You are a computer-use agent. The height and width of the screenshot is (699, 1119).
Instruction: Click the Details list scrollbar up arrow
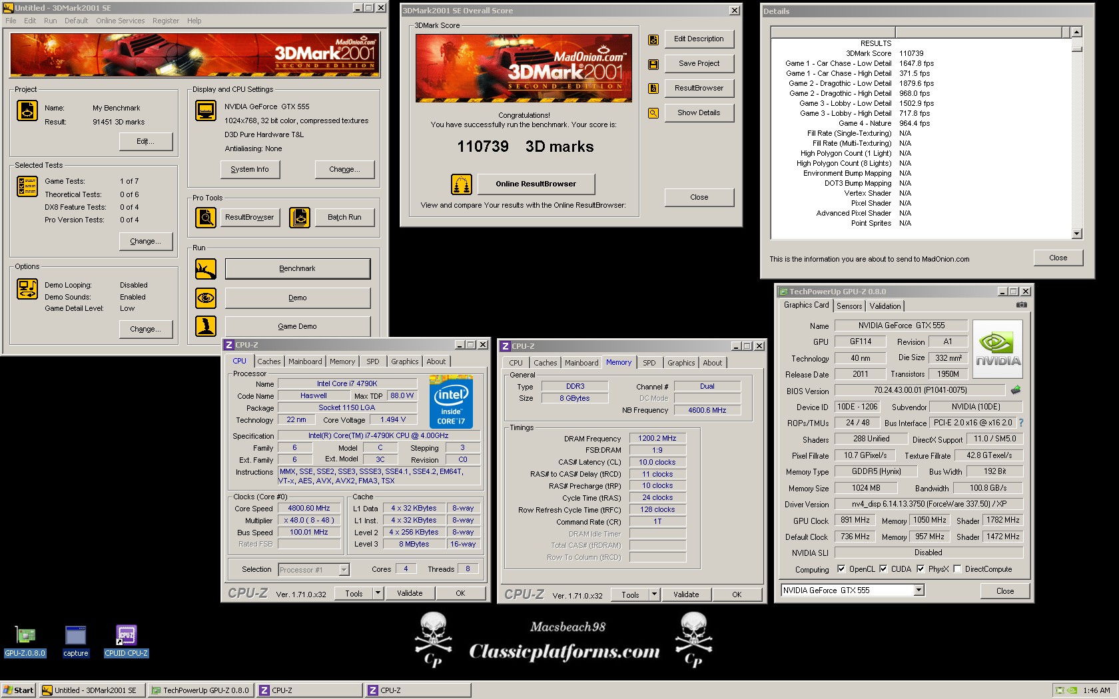(x=1077, y=32)
